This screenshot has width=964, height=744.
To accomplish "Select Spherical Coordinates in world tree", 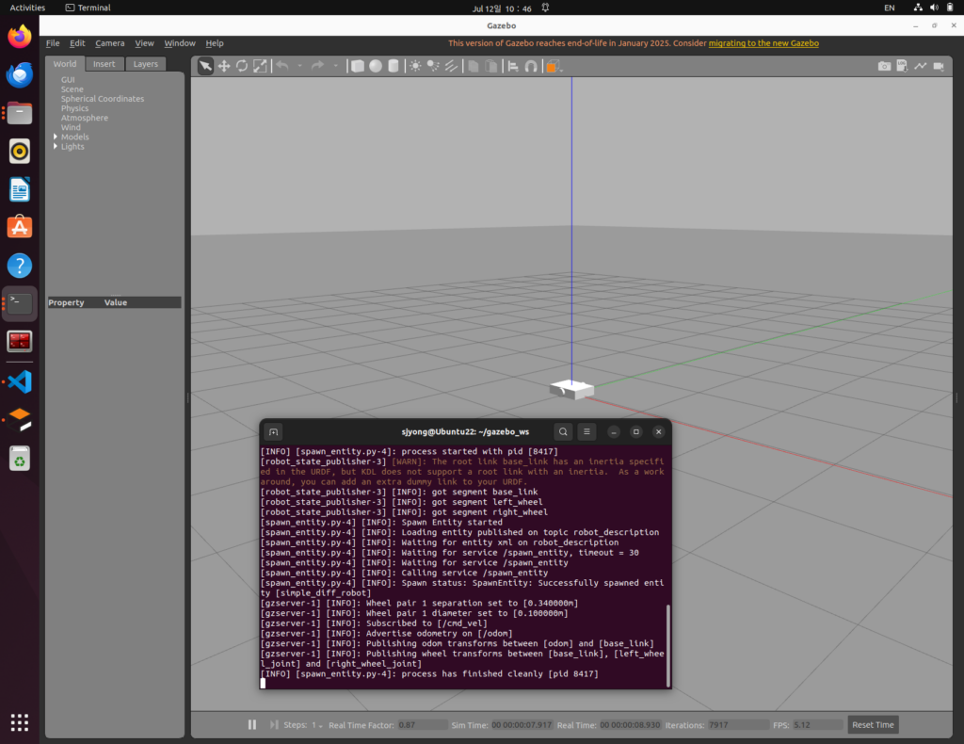I will (x=102, y=98).
